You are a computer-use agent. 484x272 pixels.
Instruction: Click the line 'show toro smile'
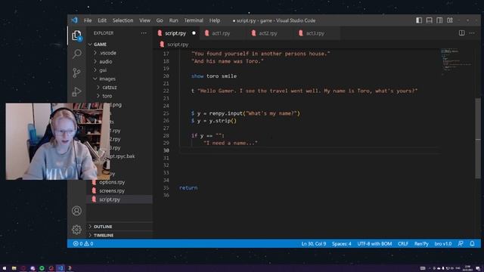tap(214, 76)
